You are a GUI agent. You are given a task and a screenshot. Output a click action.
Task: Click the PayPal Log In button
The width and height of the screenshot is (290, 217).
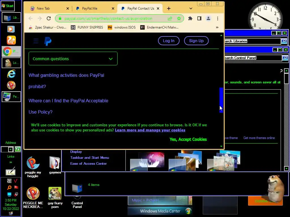[x=169, y=41]
